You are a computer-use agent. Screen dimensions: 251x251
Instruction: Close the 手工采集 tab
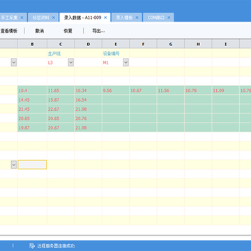[x=22, y=17]
